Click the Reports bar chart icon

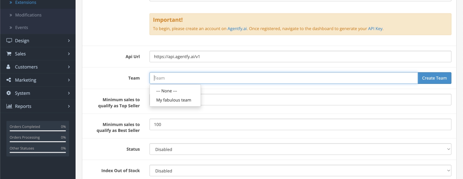(x=9, y=106)
